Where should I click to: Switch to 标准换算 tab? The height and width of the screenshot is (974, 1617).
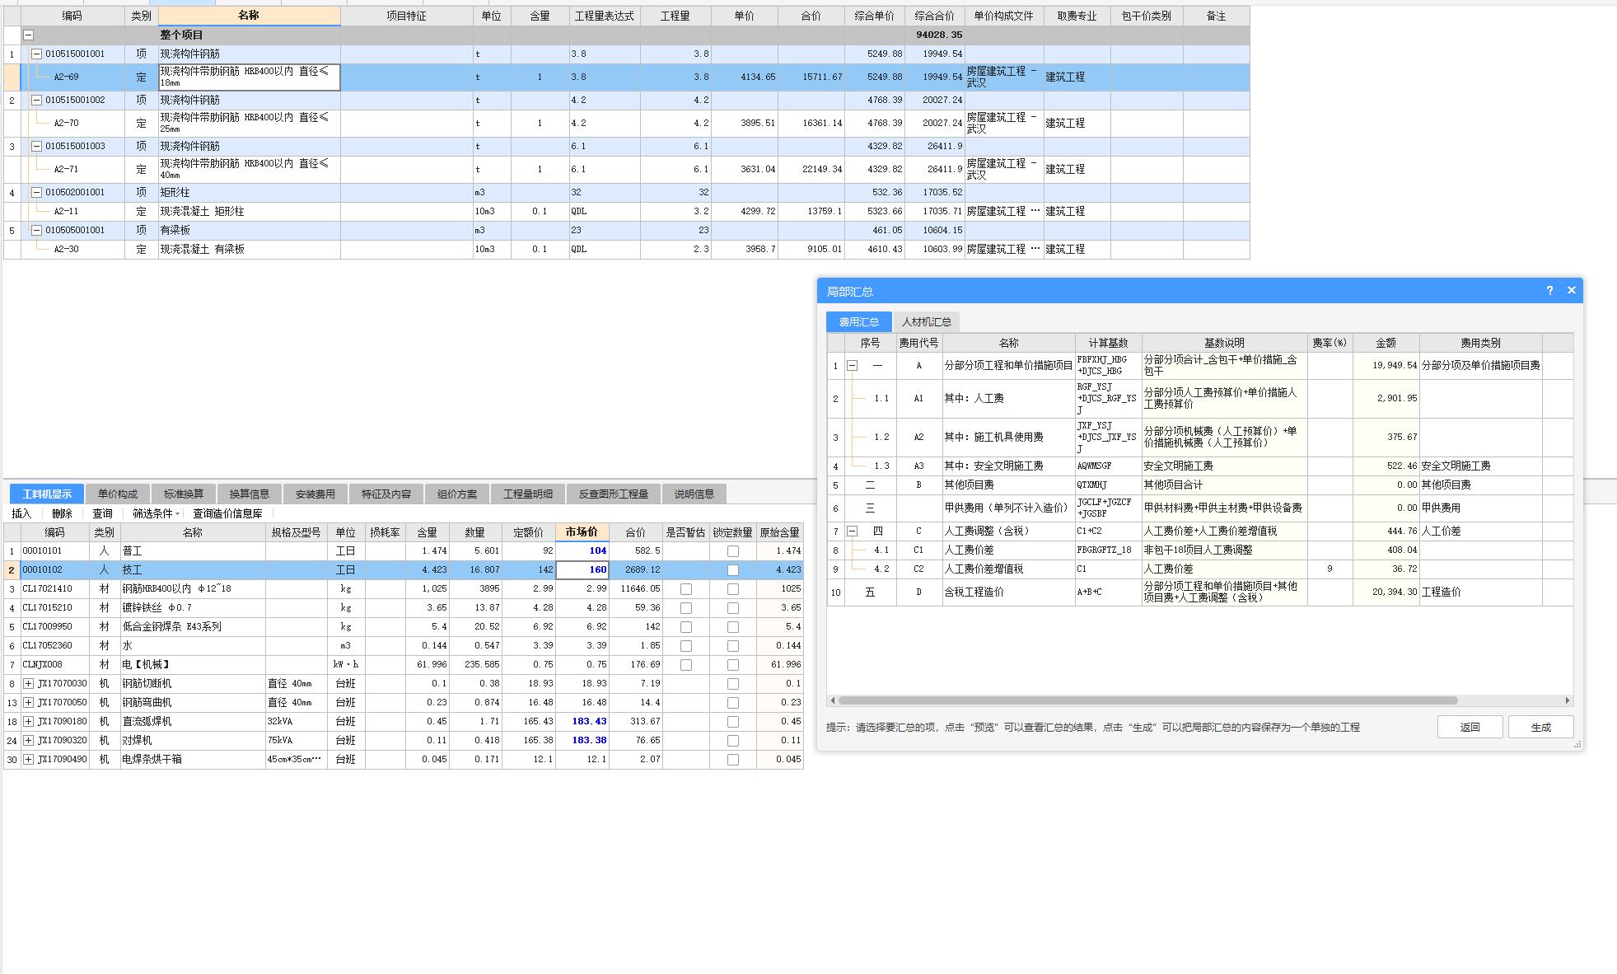point(184,494)
